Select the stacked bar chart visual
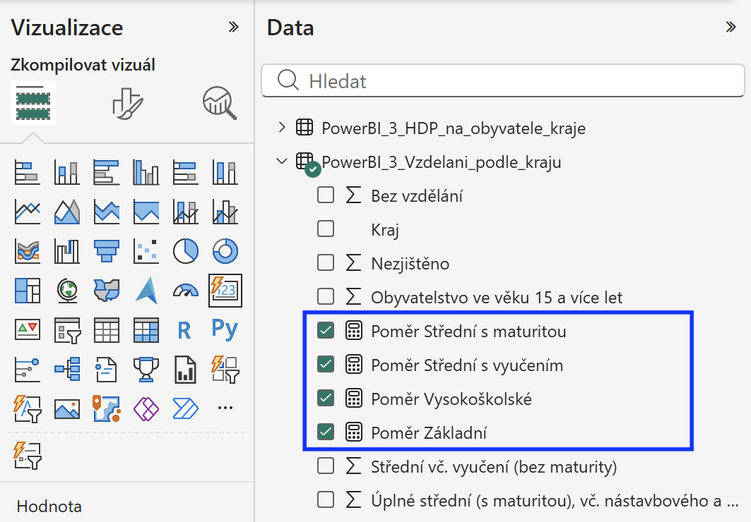The width and height of the screenshot is (751, 522). coord(28,173)
